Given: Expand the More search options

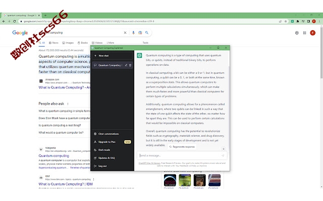Looking at the screenshot, I should tap(111, 43).
